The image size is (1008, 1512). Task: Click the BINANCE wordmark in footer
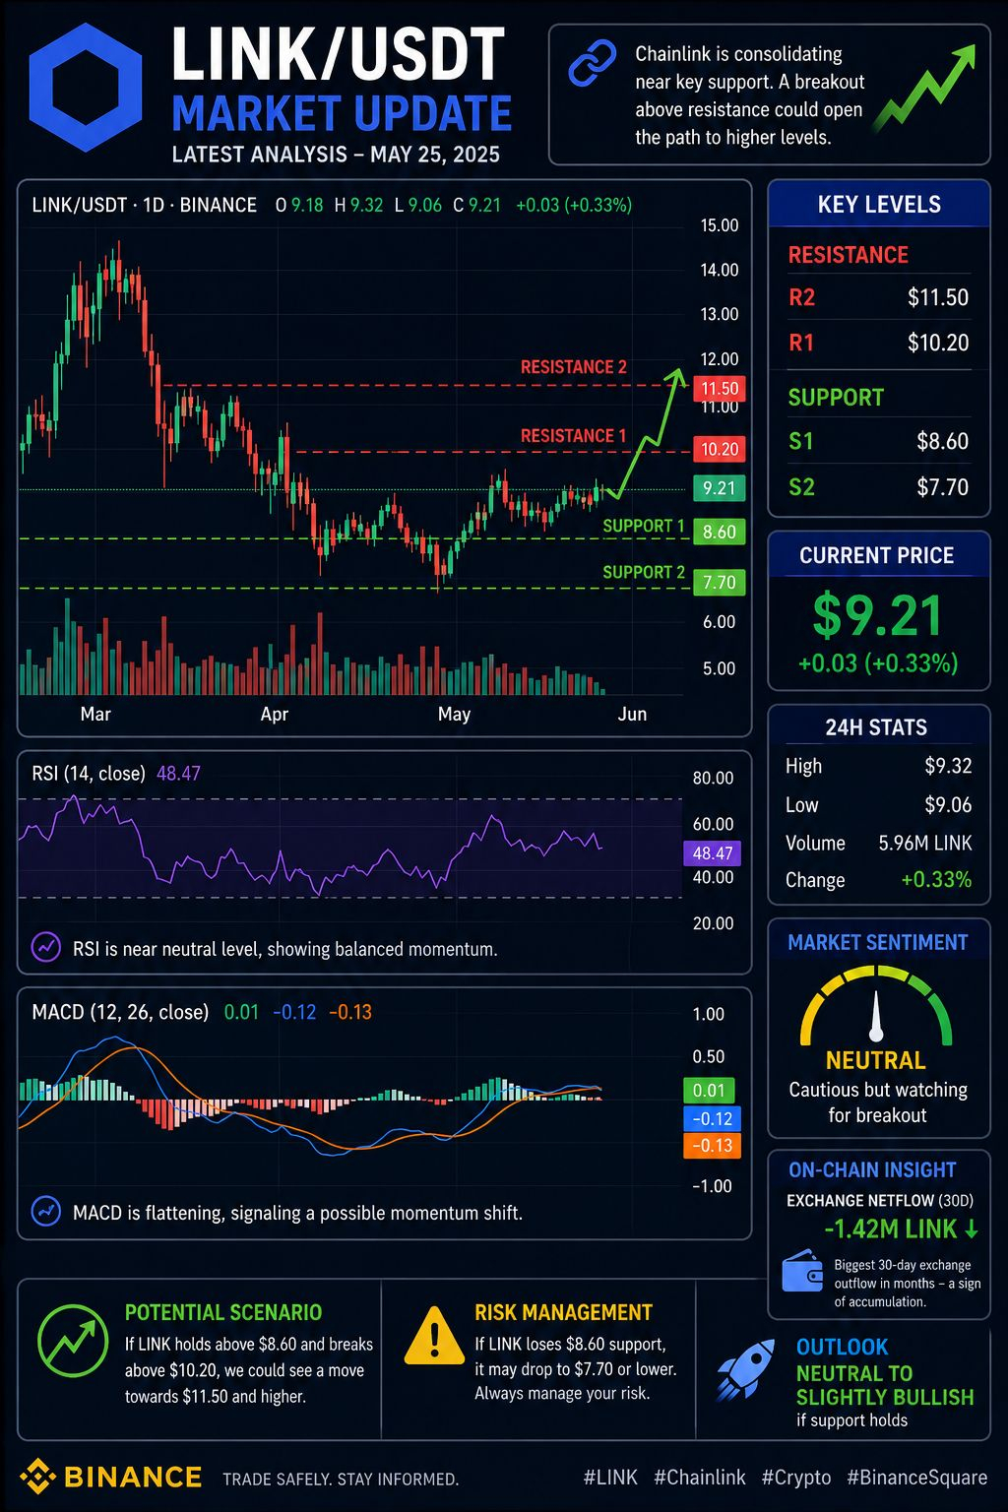click(133, 1477)
